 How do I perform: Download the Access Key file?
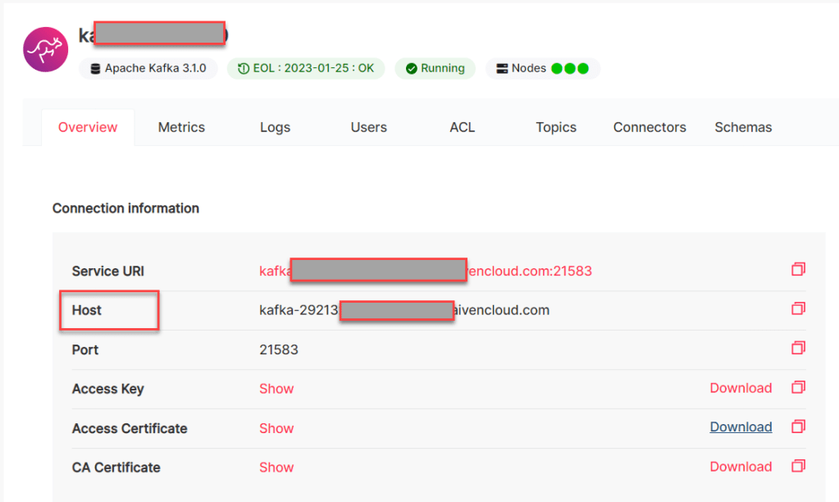pos(741,389)
